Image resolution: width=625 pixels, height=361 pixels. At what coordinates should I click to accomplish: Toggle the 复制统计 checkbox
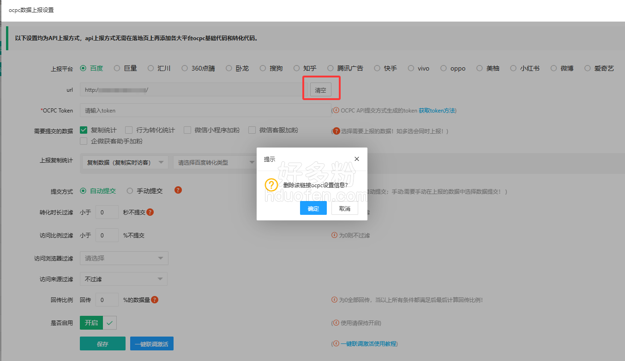pos(84,130)
